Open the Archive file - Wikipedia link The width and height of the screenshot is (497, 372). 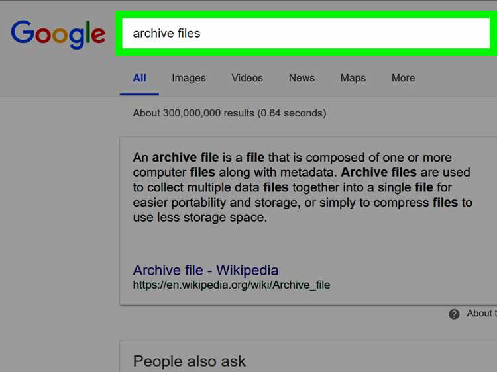tap(205, 270)
